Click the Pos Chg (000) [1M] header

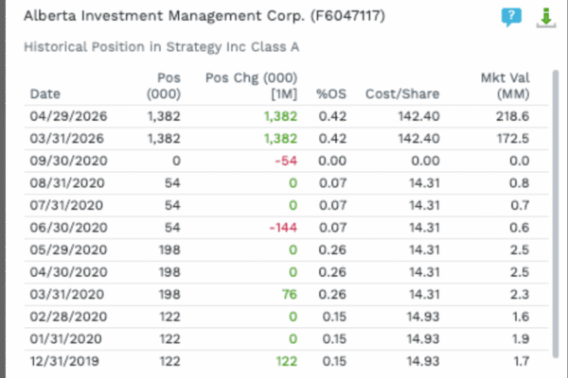(252, 86)
